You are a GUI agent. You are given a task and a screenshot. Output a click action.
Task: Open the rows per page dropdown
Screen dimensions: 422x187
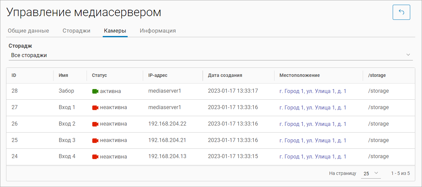tap(370, 174)
